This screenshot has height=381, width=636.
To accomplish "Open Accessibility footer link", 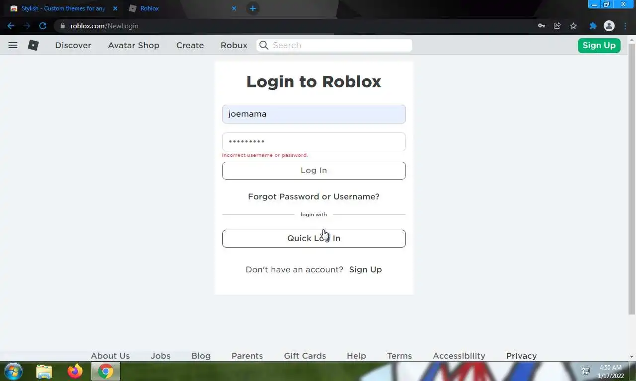I will tap(459, 356).
